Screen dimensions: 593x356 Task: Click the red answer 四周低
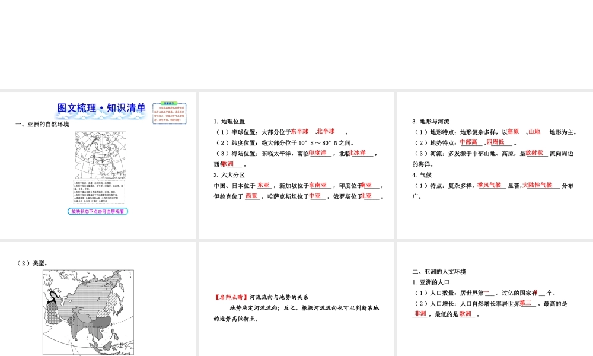point(495,142)
